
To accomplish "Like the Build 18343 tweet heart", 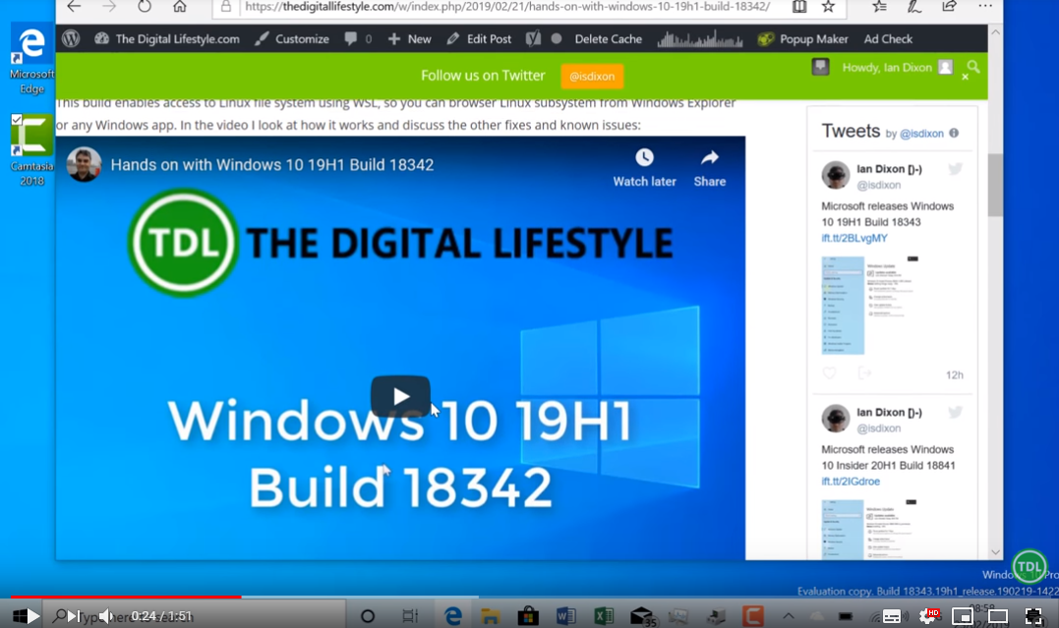I will click(829, 372).
